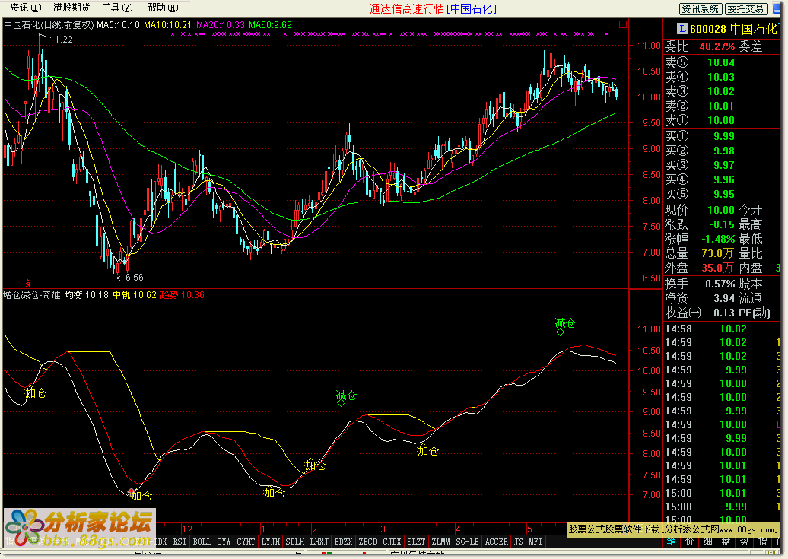This screenshot has width=788, height=559.
Task: Click the 通达信高速行情[中国石化] title
Action: (434, 8)
